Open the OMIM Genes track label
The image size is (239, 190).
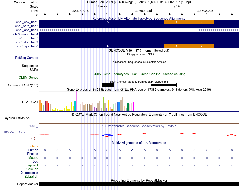[x=28, y=78]
